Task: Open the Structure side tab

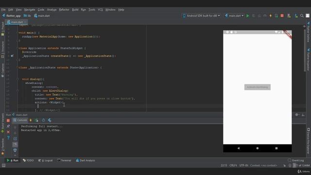Action: point(2,50)
